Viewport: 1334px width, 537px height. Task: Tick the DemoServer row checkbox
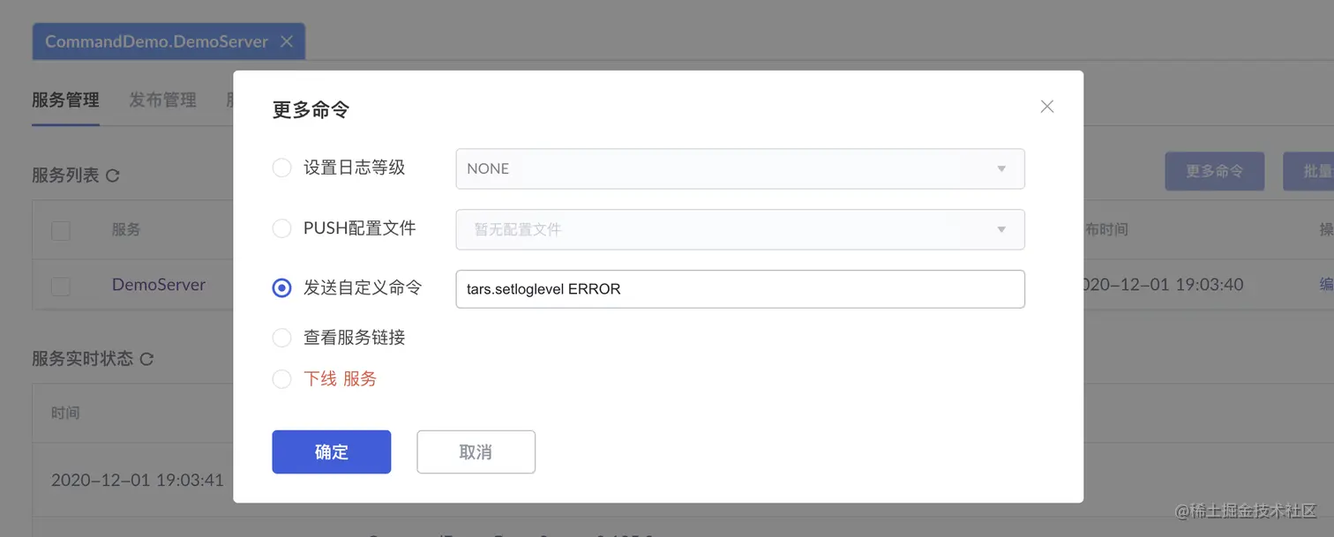click(x=61, y=286)
